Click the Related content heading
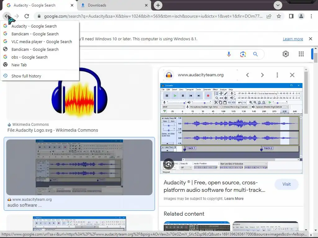Image resolution: width=318 pixels, height=238 pixels. [x=184, y=214]
